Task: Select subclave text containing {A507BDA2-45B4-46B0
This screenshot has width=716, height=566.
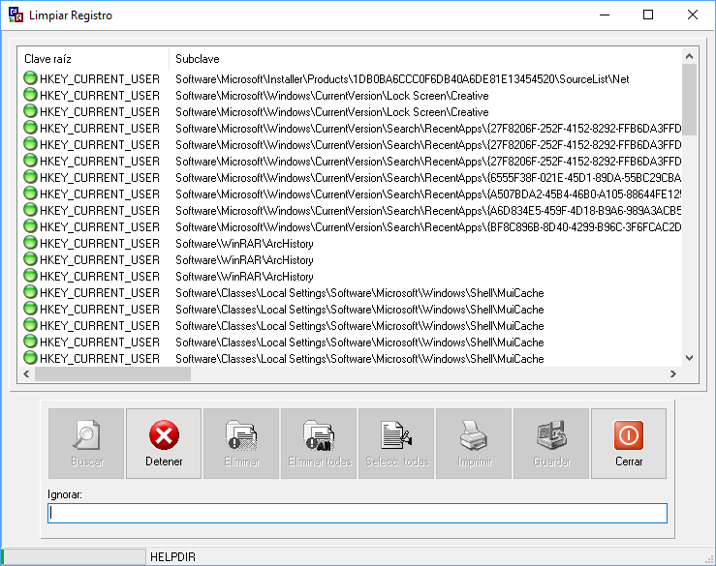Action: pos(428,194)
